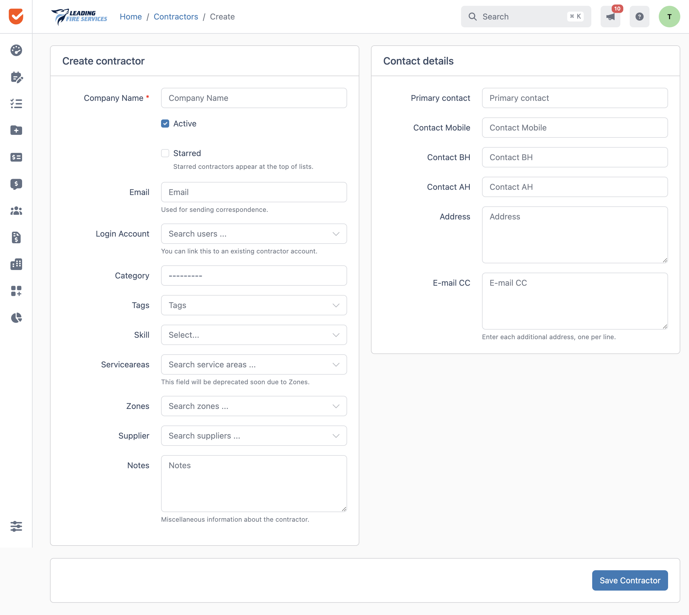Open announcements megaphone with 10 badge
This screenshot has height=615, width=689.
(610, 17)
